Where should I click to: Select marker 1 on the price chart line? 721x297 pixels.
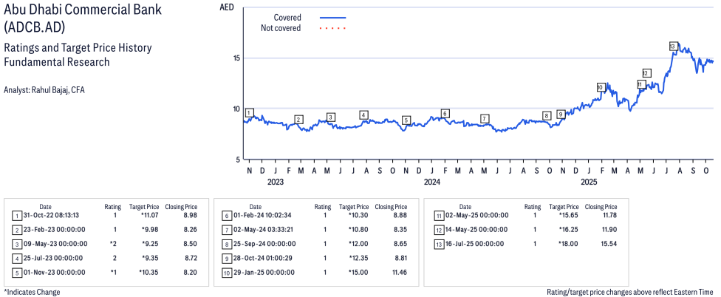[249, 113]
